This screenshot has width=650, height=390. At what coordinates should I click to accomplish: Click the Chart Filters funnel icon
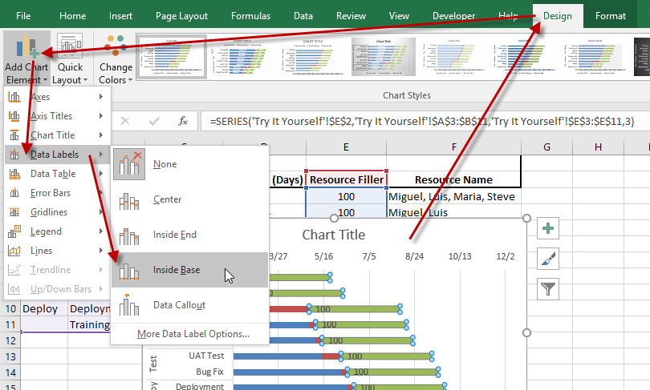pos(549,288)
